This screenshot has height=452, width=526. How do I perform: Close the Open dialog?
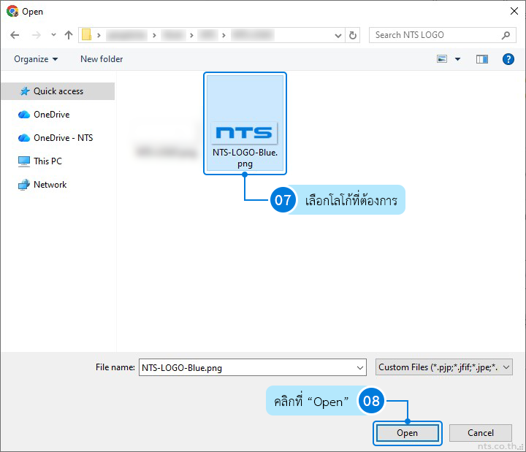514,11
